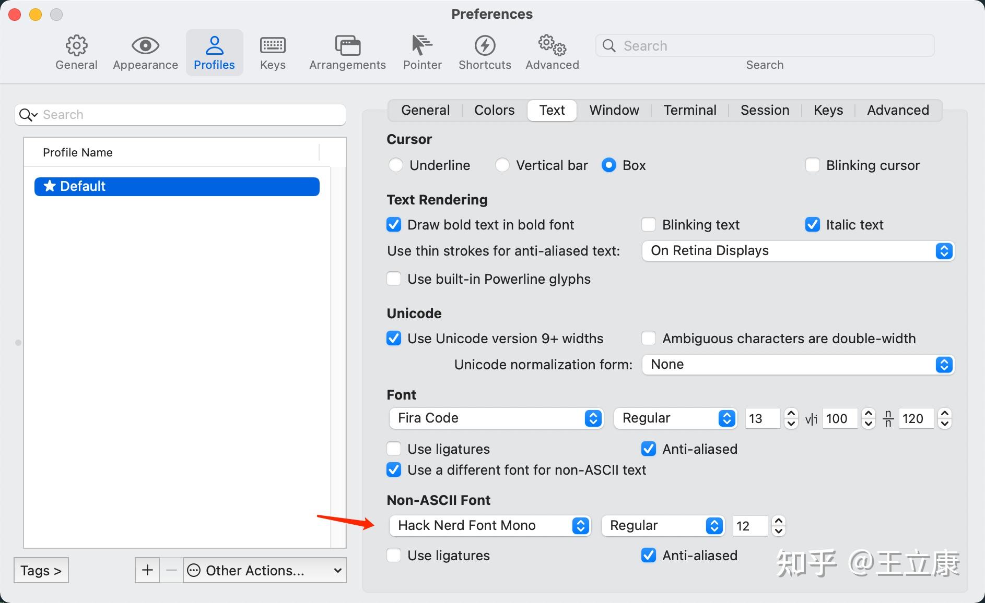This screenshot has width=985, height=603.
Task: Enable the Blinking cursor checkbox
Action: click(x=813, y=165)
